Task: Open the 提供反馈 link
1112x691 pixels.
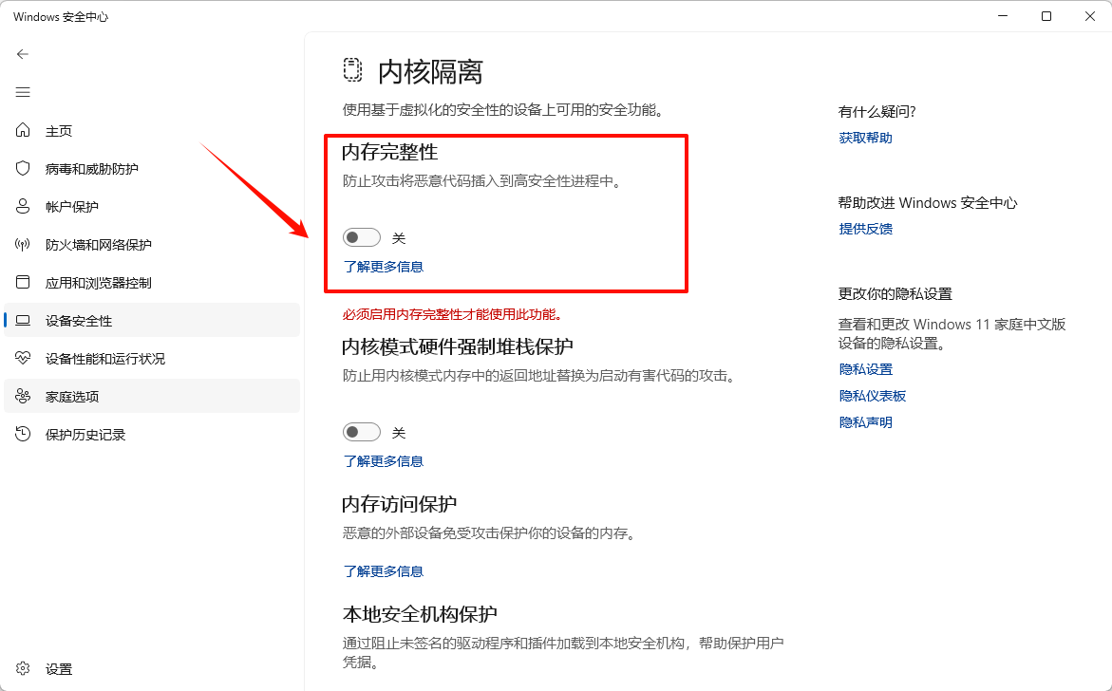Action: 865,228
